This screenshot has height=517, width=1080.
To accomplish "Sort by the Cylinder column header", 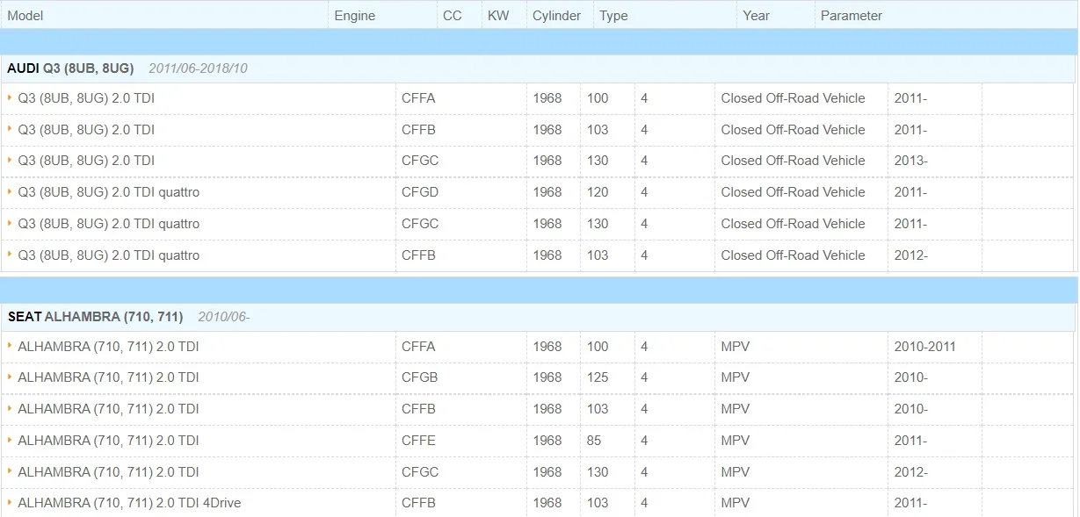I will click(x=556, y=16).
